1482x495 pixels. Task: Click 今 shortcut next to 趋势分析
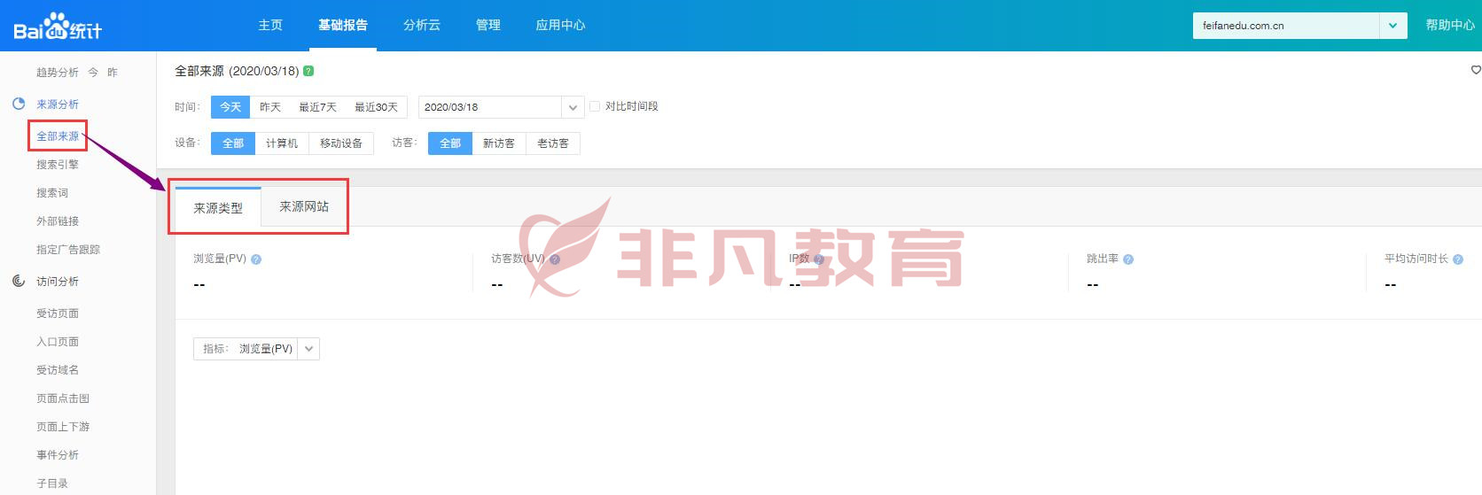pyautogui.click(x=93, y=73)
